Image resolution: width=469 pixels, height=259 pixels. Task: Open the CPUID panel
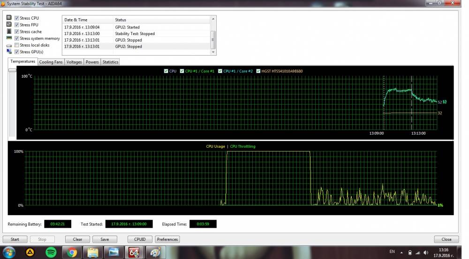click(140, 239)
